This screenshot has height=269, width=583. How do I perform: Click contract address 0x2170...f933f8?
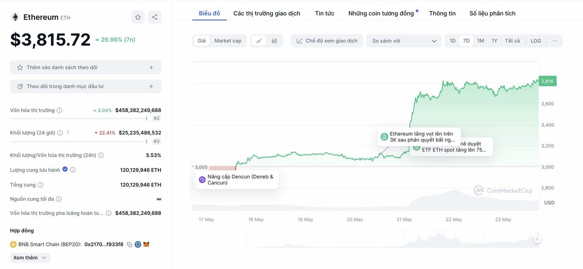(x=104, y=244)
